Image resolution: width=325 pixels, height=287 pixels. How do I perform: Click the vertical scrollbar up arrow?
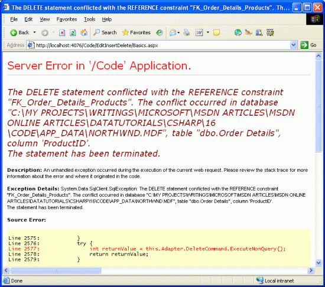(x=318, y=56)
